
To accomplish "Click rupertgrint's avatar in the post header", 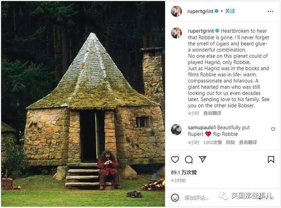I will (x=176, y=11).
